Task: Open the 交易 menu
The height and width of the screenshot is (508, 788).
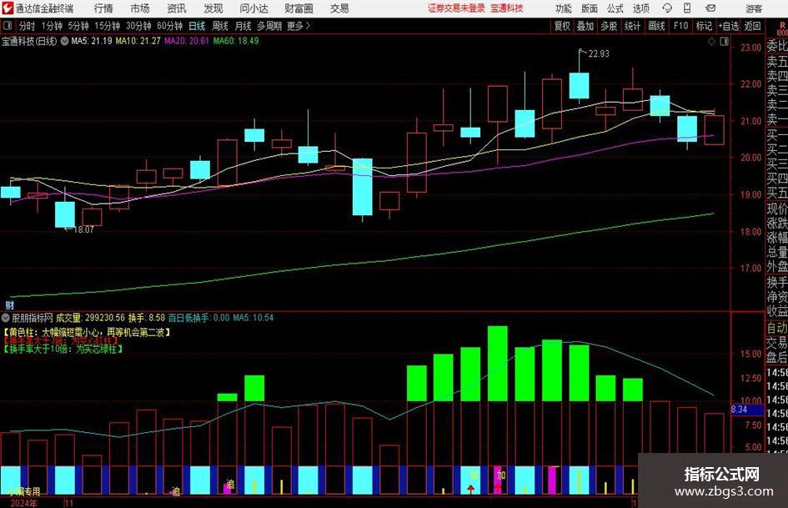Action: pyautogui.click(x=339, y=8)
